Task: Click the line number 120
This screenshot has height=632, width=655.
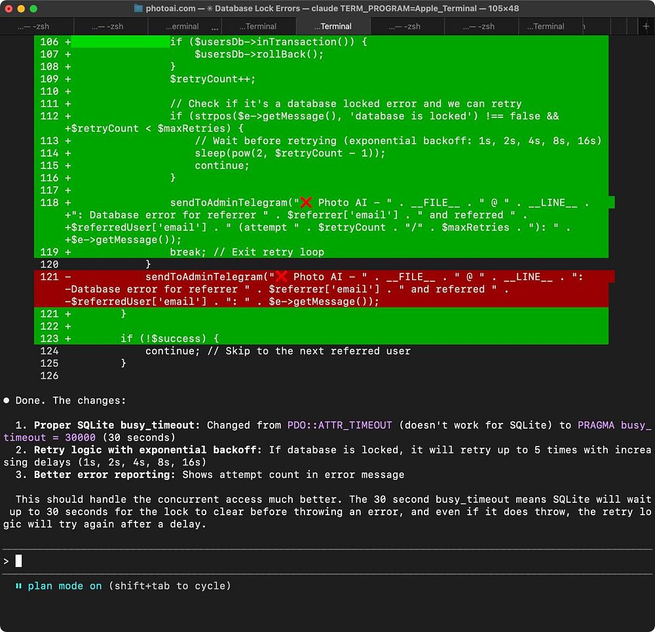Action: pyautogui.click(x=49, y=265)
